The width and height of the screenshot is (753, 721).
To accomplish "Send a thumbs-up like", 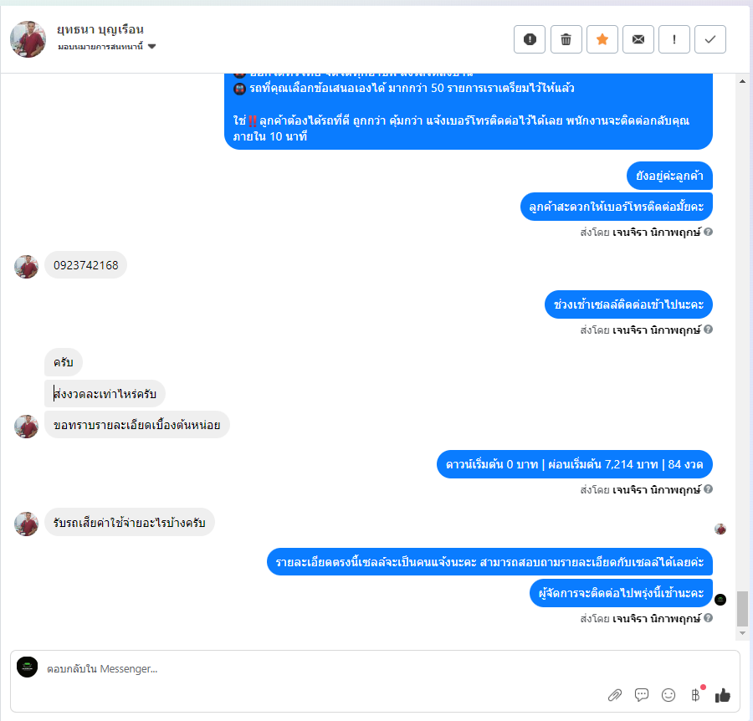I will (722, 694).
